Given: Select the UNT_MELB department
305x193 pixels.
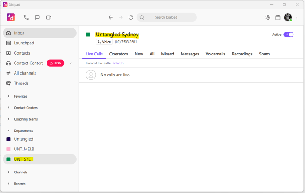Looking at the screenshot, I should coord(40,149).
